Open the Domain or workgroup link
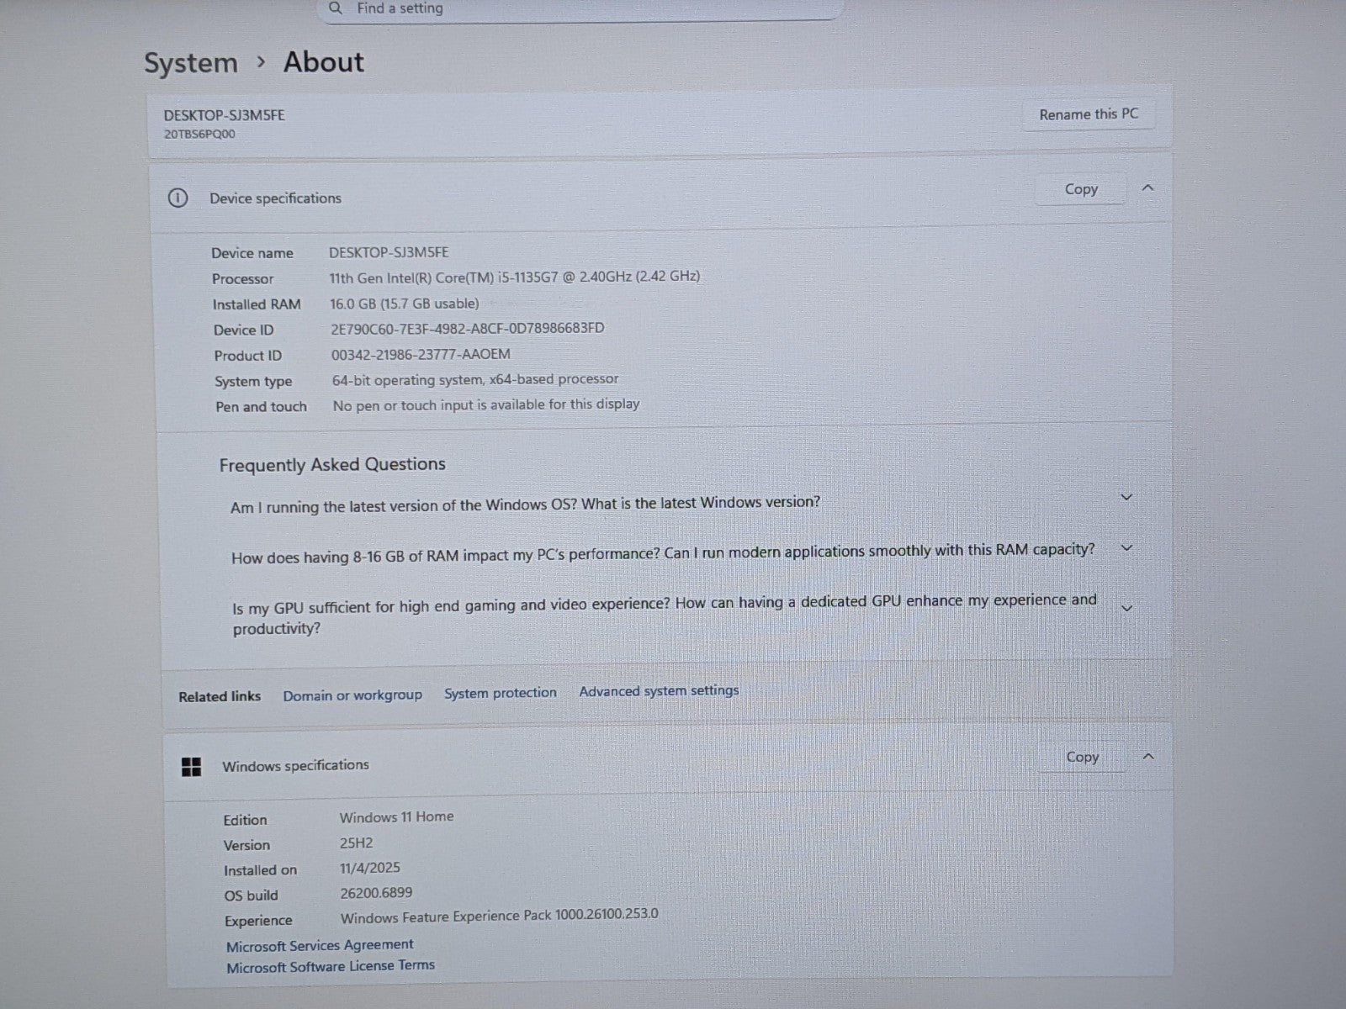The width and height of the screenshot is (1346, 1009). click(352, 695)
